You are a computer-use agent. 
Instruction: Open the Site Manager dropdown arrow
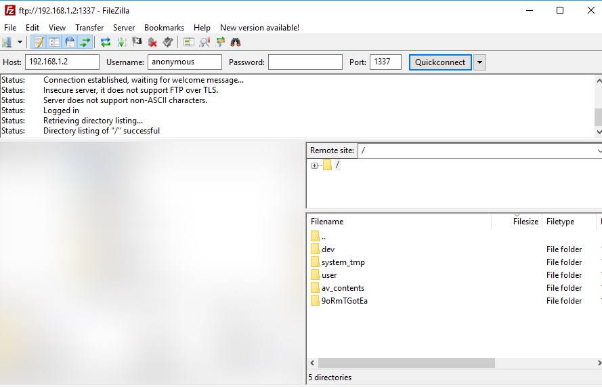pyautogui.click(x=20, y=42)
